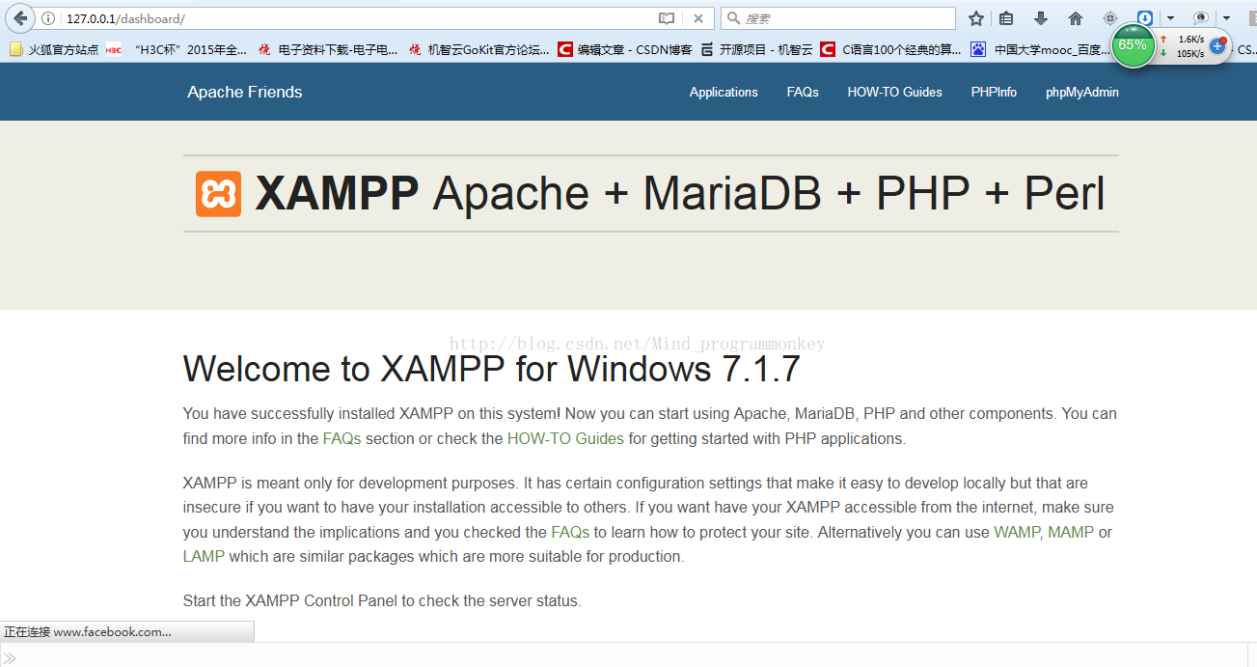Follow the WAMP link
The width and height of the screenshot is (1257, 667).
pyautogui.click(x=1017, y=532)
